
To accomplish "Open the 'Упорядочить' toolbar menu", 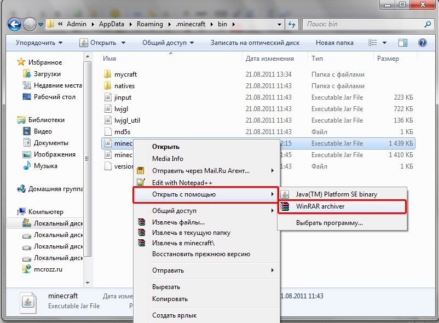I will (39, 43).
